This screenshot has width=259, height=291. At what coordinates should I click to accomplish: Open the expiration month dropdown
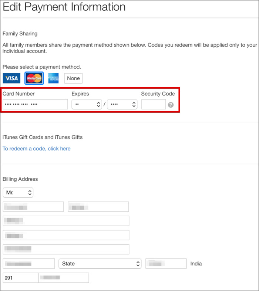coord(87,104)
